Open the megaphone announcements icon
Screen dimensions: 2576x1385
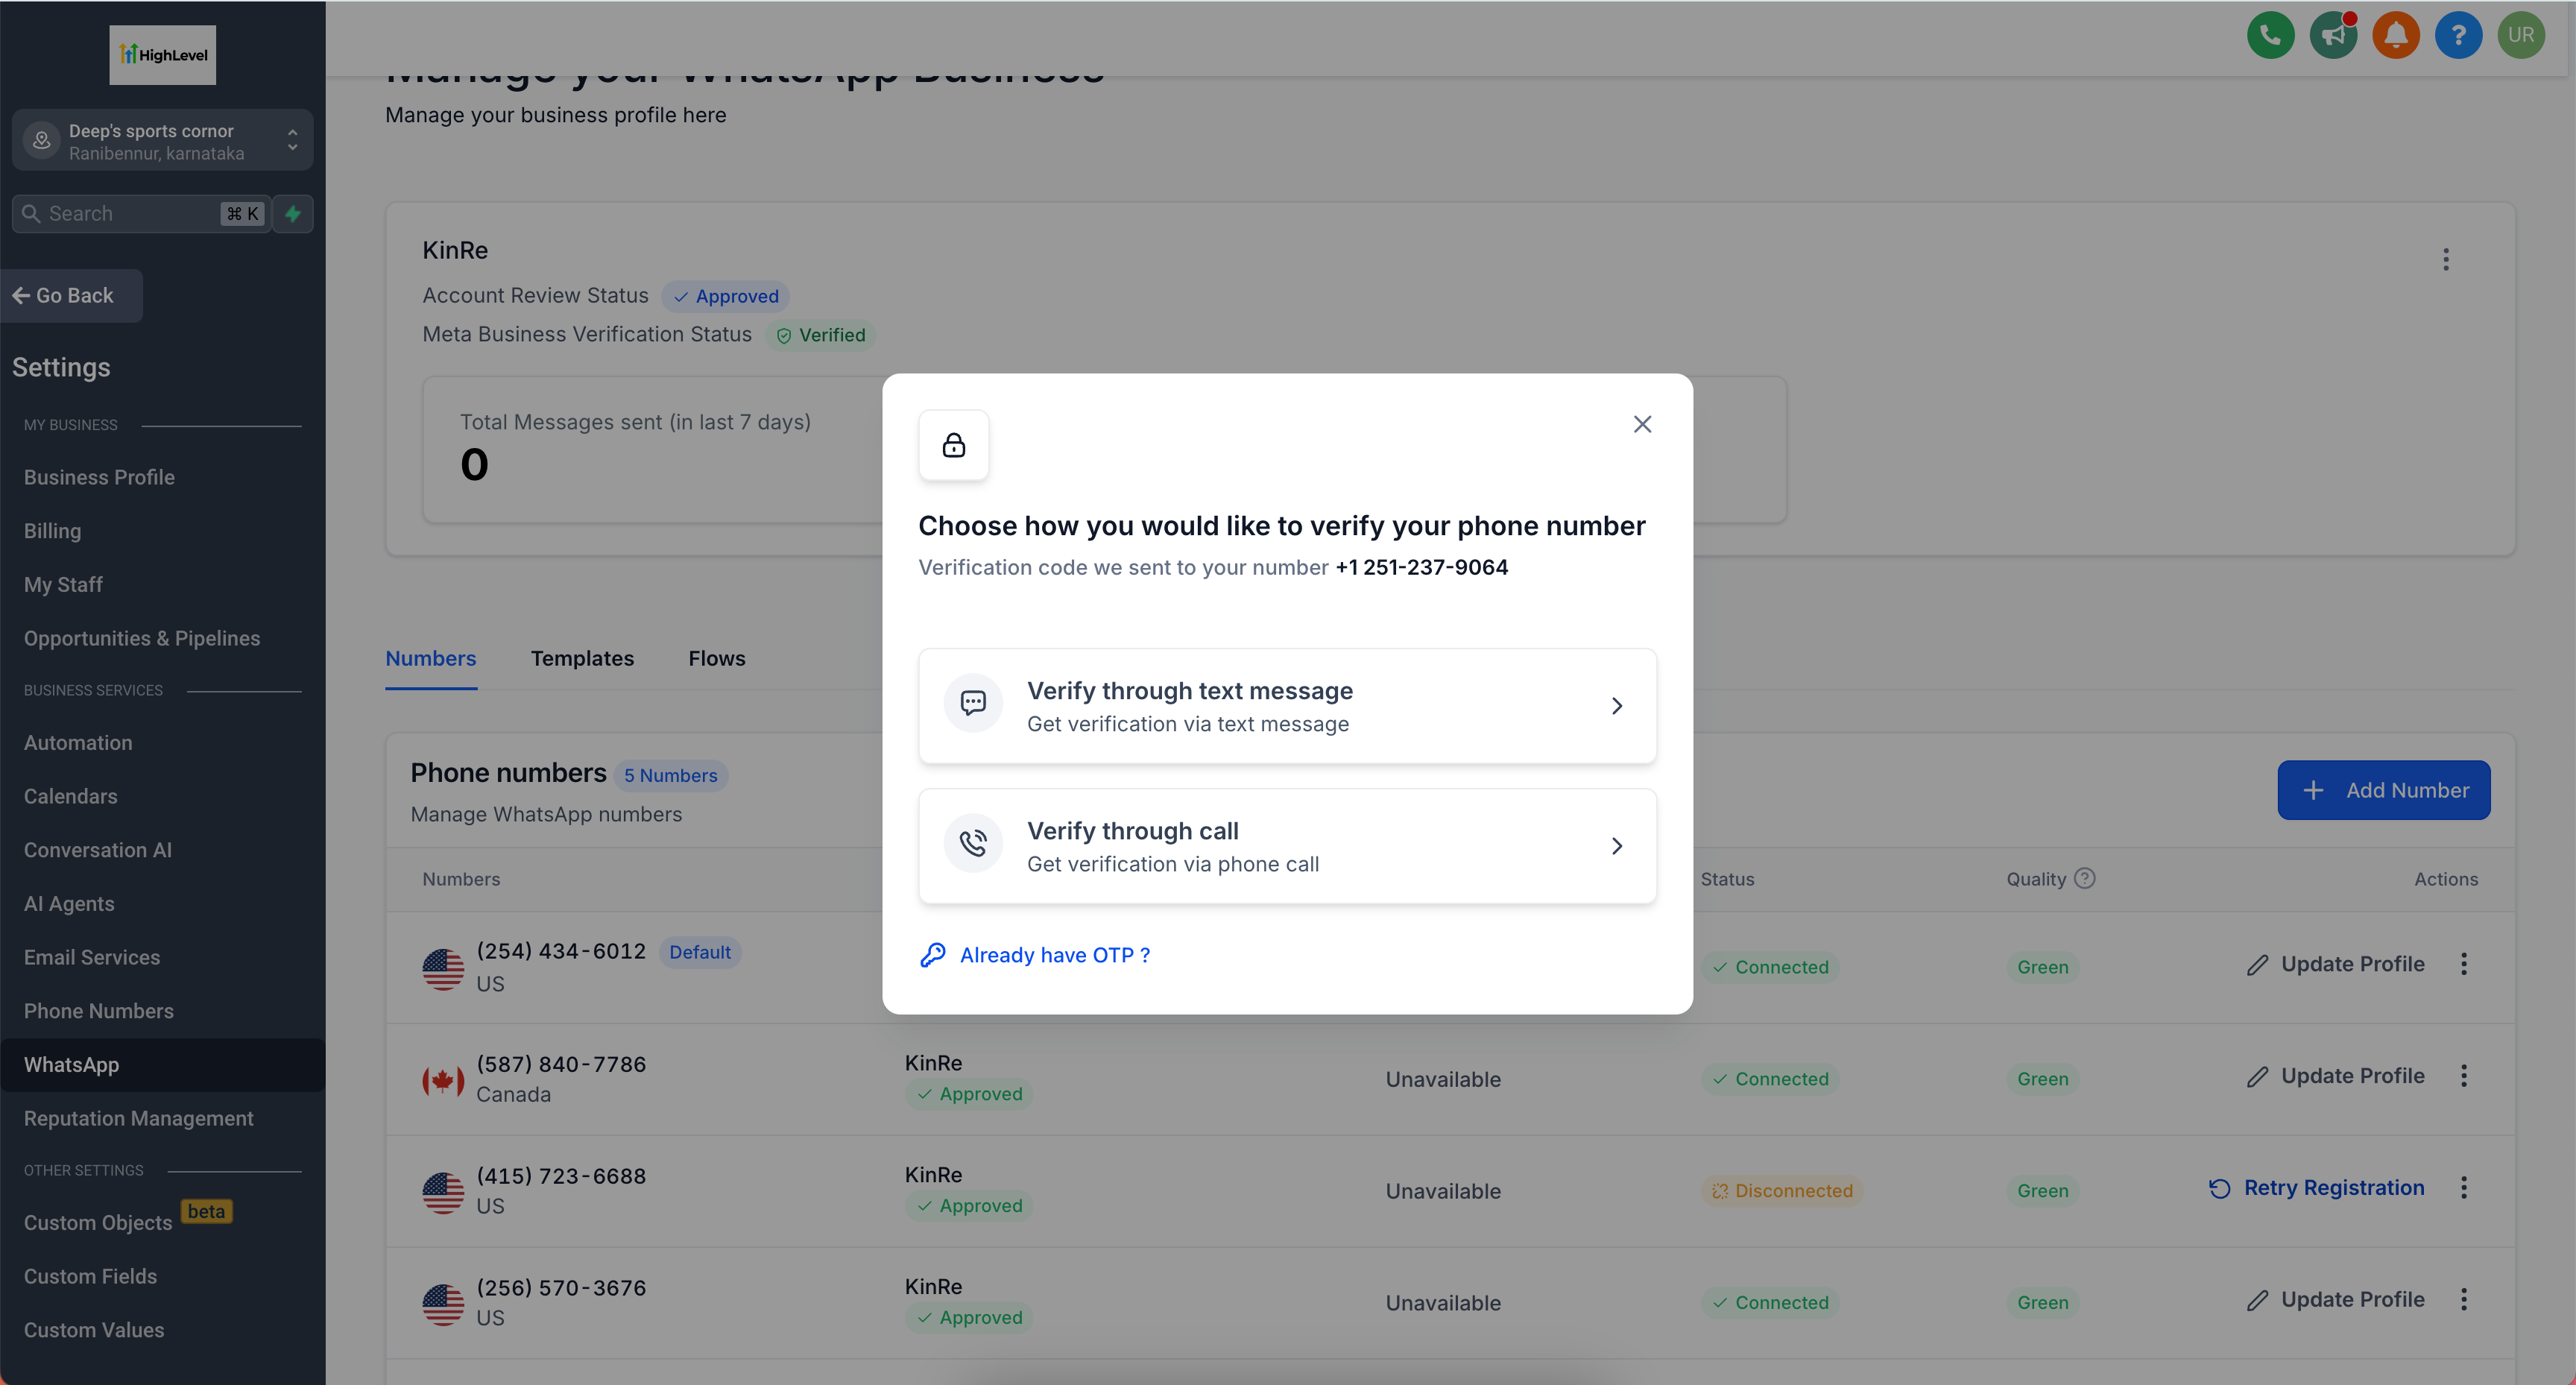[2333, 36]
